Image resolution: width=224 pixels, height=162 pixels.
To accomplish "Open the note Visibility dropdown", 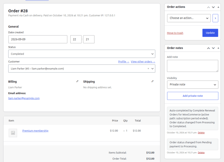I will point(192,85).
